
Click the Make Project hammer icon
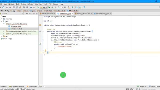38,7
